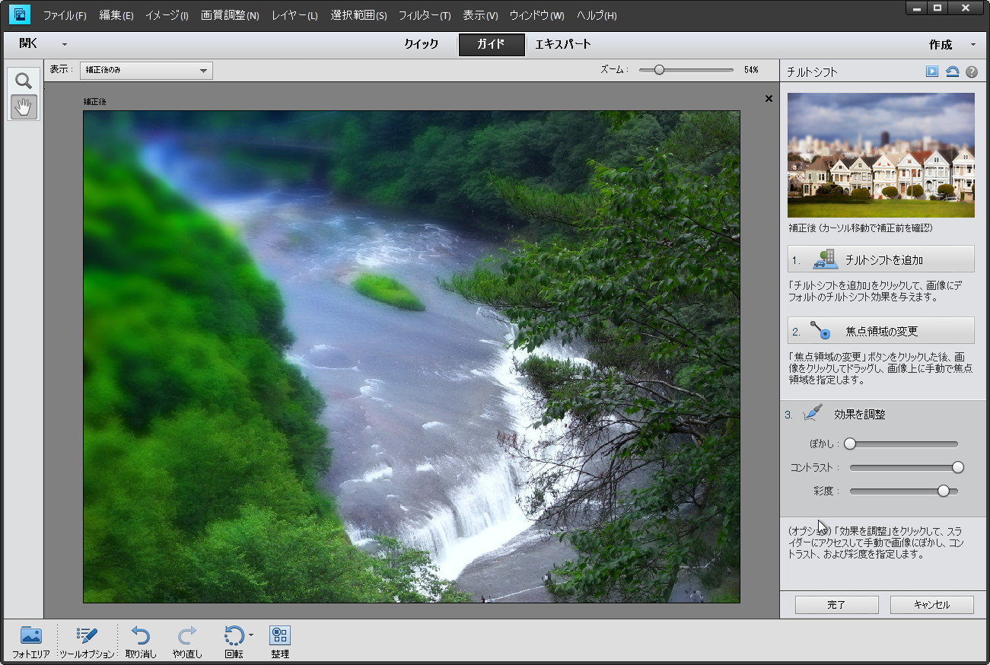This screenshot has width=990, height=665.
Task: Open the ヘルプ(H) menu
Action: coord(597,15)
